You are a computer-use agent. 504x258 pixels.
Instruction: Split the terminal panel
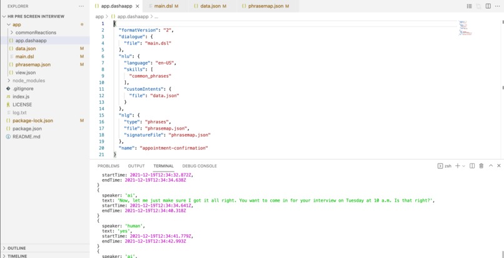[x=472, y=166]
